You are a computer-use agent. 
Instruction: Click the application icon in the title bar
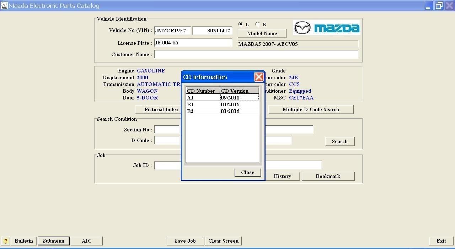5,5
